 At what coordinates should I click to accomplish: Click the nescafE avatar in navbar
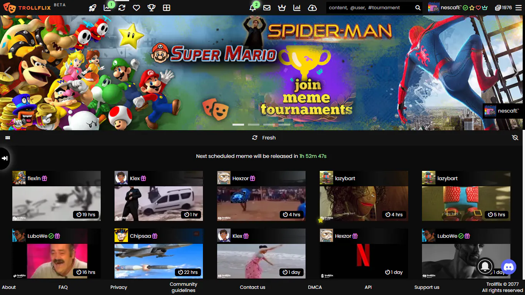pos(434,8)
